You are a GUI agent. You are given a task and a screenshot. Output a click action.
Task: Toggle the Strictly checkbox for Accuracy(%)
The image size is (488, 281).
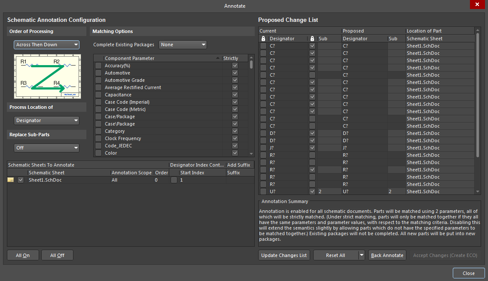[x=235, y=66]
